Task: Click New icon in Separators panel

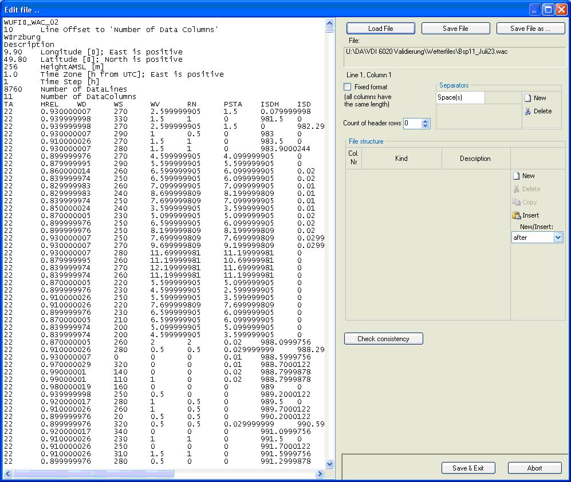Action: pos(528,98)
